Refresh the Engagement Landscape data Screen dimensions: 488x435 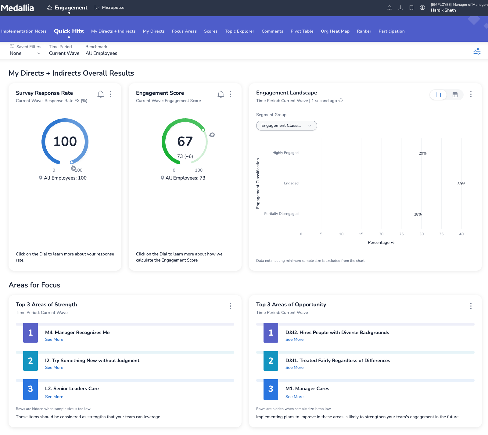click(x=341, y=100)
